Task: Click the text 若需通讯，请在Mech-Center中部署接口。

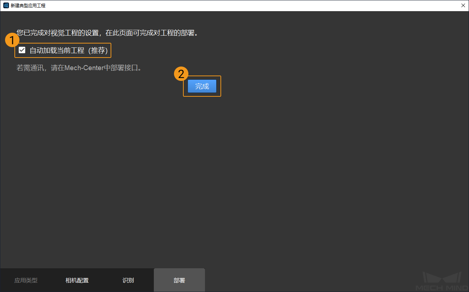Action: point(79,68)
